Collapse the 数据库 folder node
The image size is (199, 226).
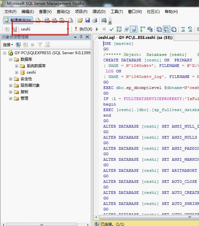(11, 59)
